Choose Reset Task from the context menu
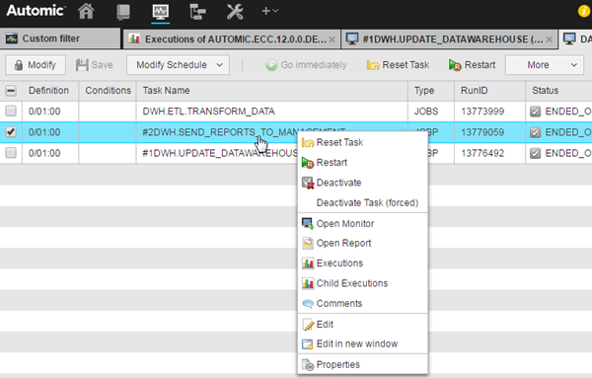Screen dimensions: 592x378 pos(362,142)
